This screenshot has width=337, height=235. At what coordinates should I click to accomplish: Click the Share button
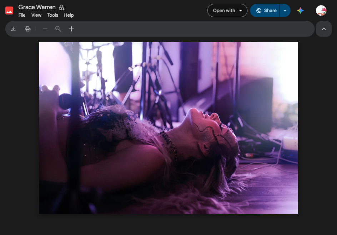pyautogui.click(x=265, y=11)
